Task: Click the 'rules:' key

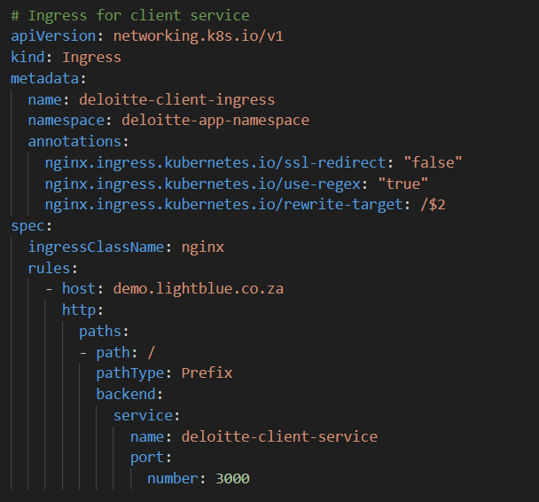Action: point(53,269)
